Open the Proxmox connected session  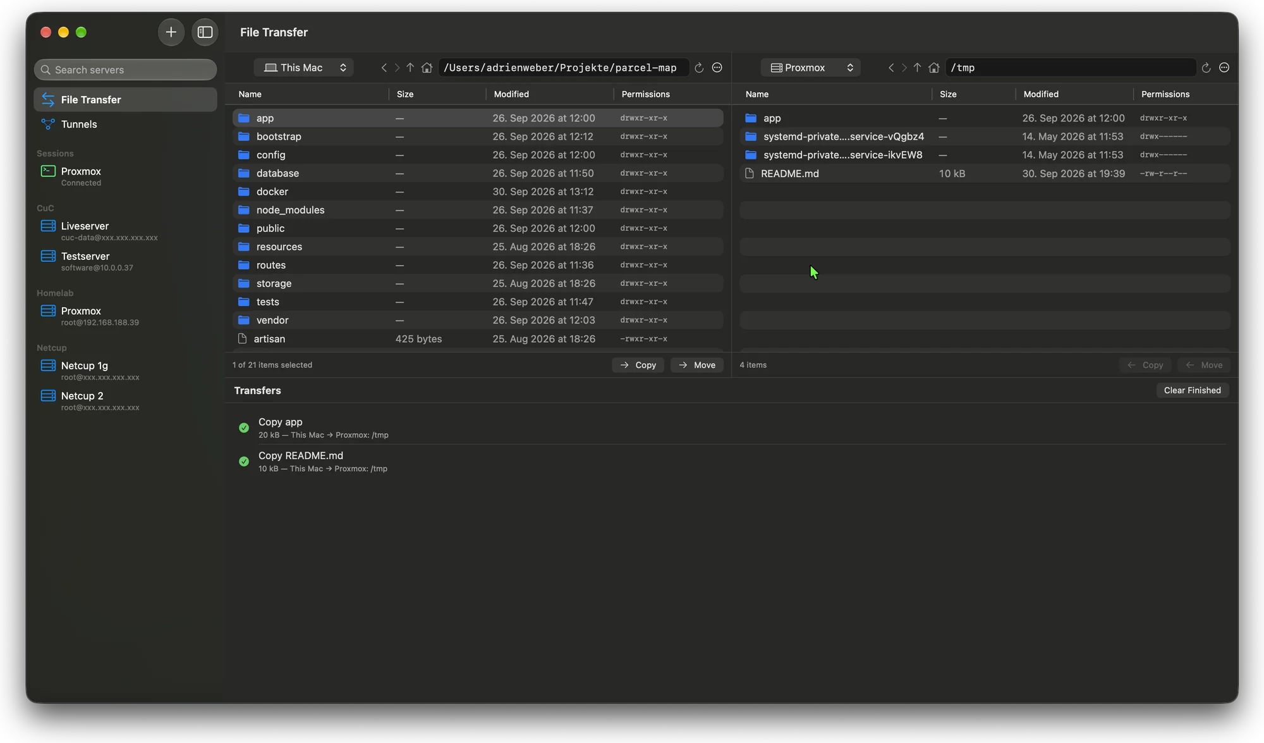pos(125,176)
